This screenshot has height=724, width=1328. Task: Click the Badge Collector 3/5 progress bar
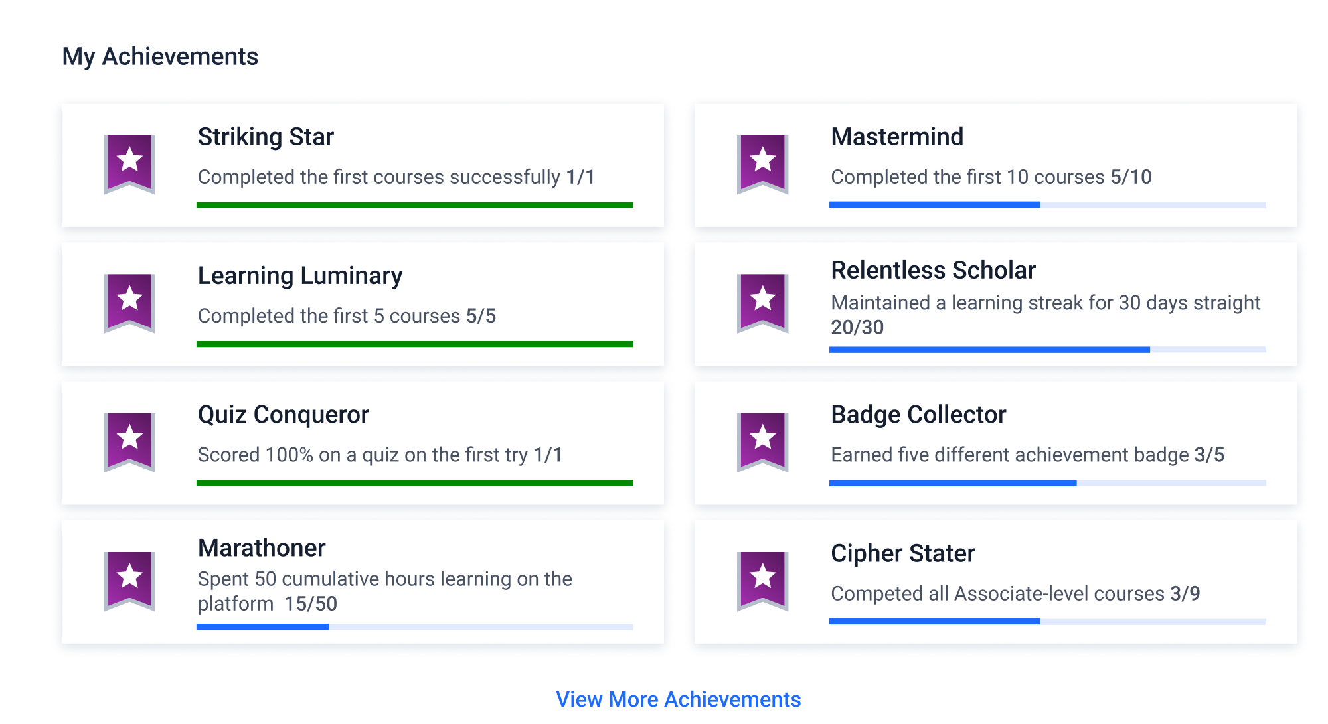(1047, 483)
